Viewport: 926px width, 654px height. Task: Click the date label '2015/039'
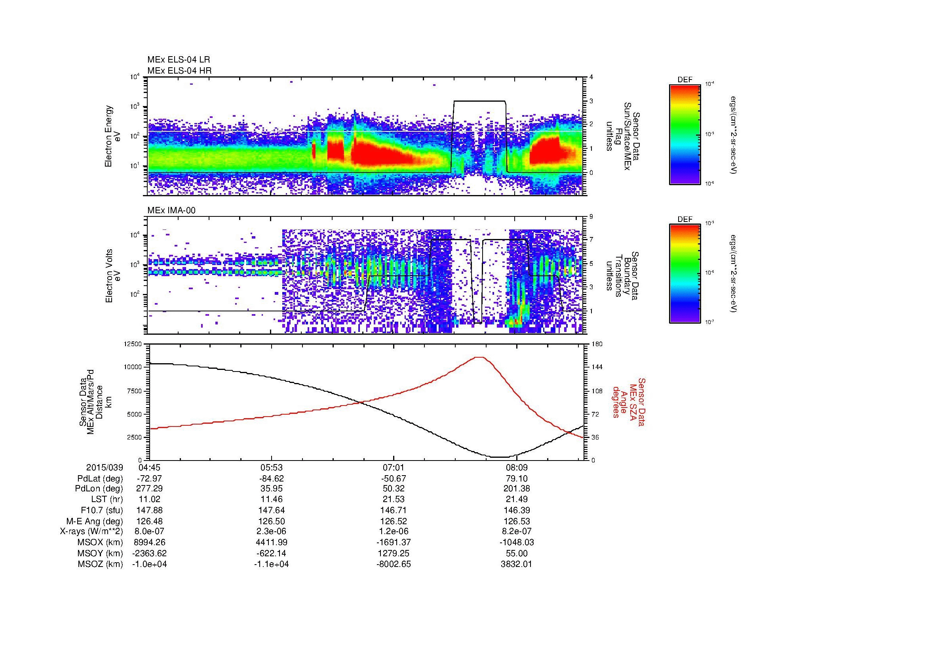click(105, 468)
